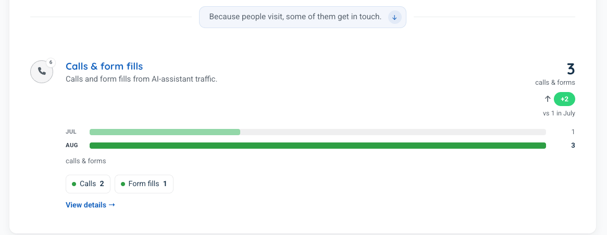Open View details link

click(x=91, y=205)
